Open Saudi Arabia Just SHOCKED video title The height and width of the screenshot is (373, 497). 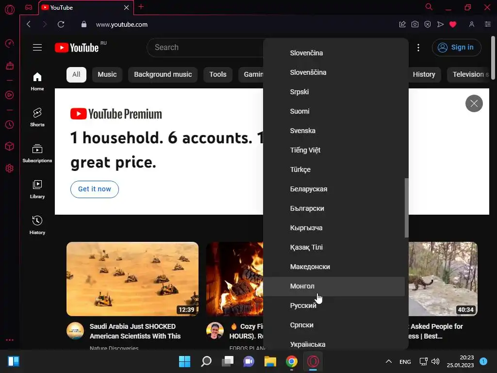tap(135, 331)
